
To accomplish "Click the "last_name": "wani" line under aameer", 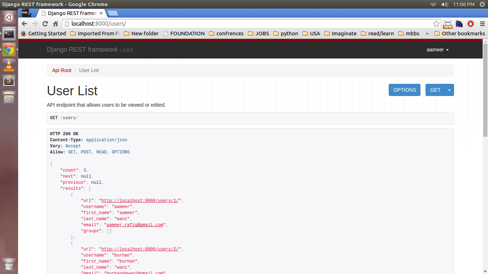I will coord(106,219).
